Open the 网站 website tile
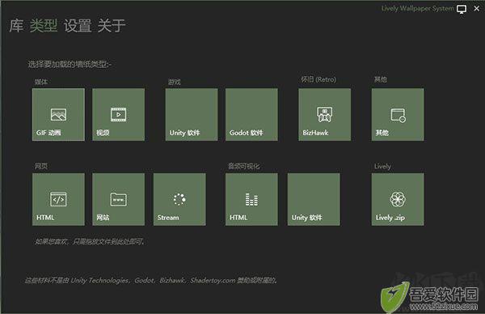This screenshot has height=314, width=485. (119, 199)
